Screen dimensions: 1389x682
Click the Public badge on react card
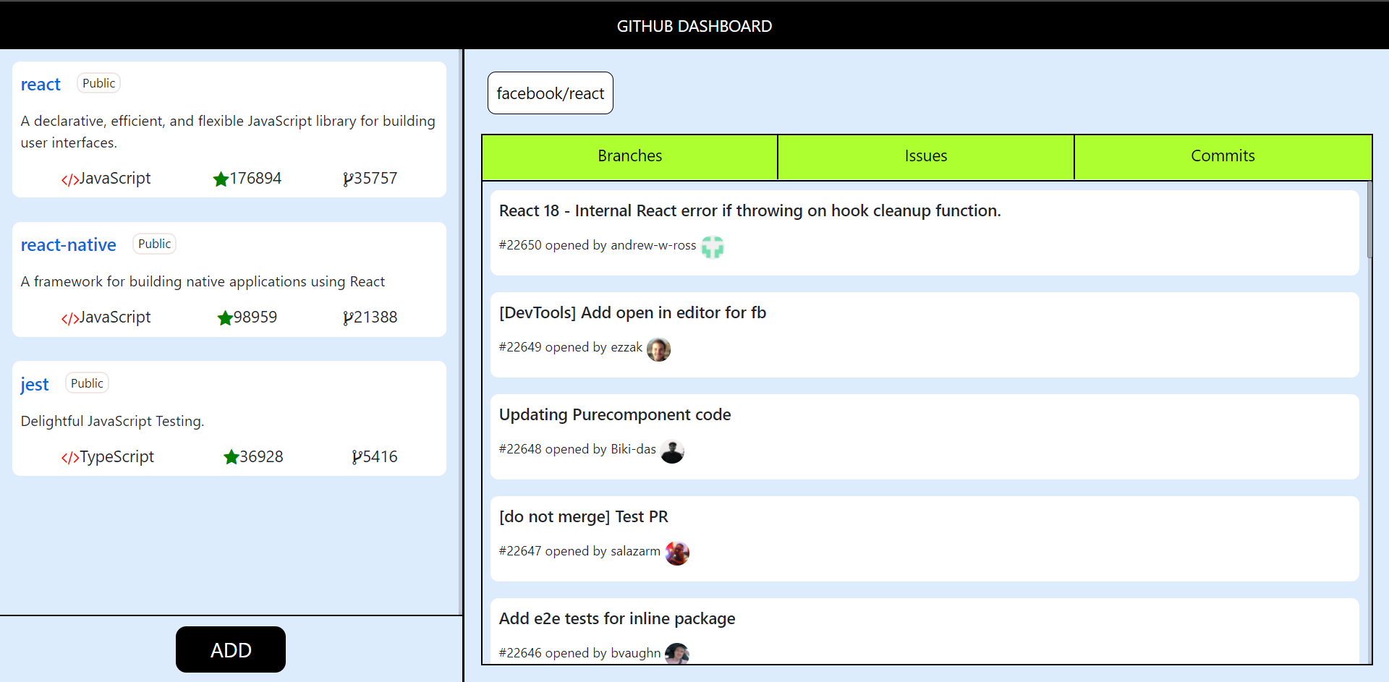[98, 83]
